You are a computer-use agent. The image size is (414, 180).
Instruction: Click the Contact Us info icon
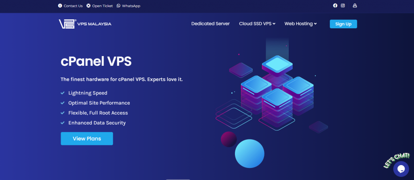(60, 6)
